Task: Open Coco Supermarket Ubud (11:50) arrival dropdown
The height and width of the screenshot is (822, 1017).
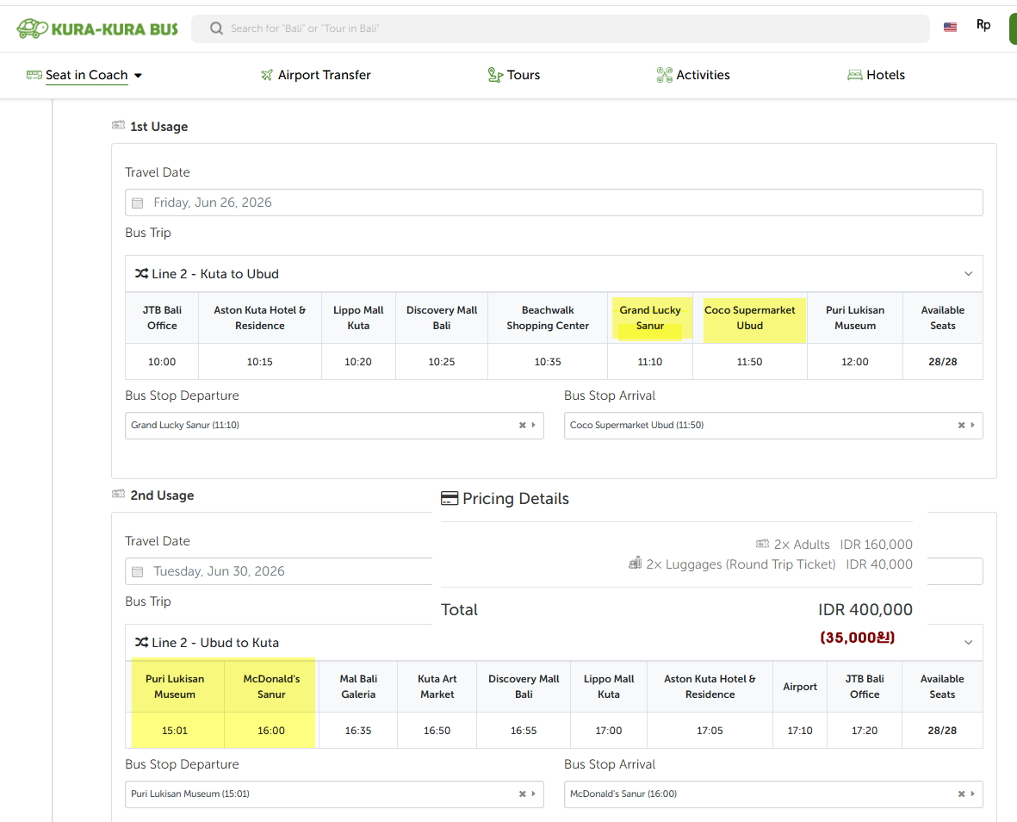Action: 773,426
